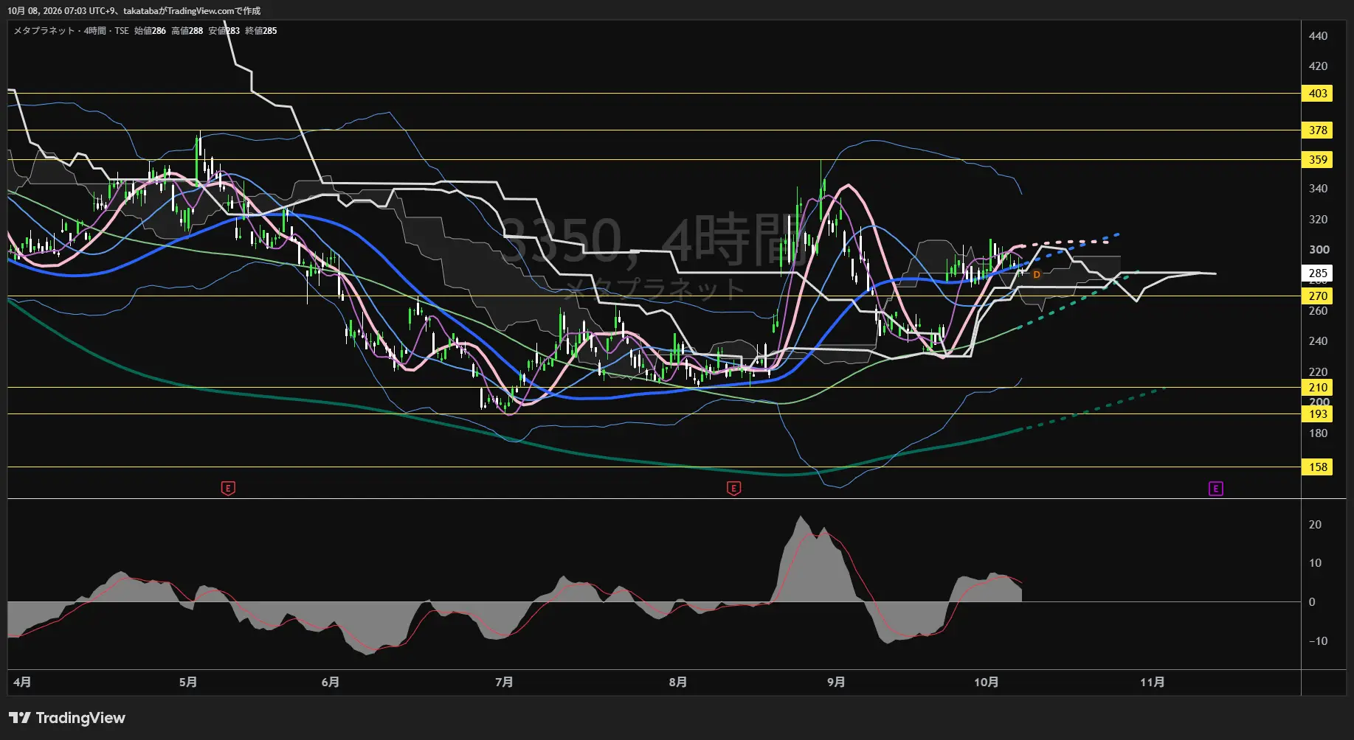Click the oscillator scale value 20

click(x=1315, y=525)
